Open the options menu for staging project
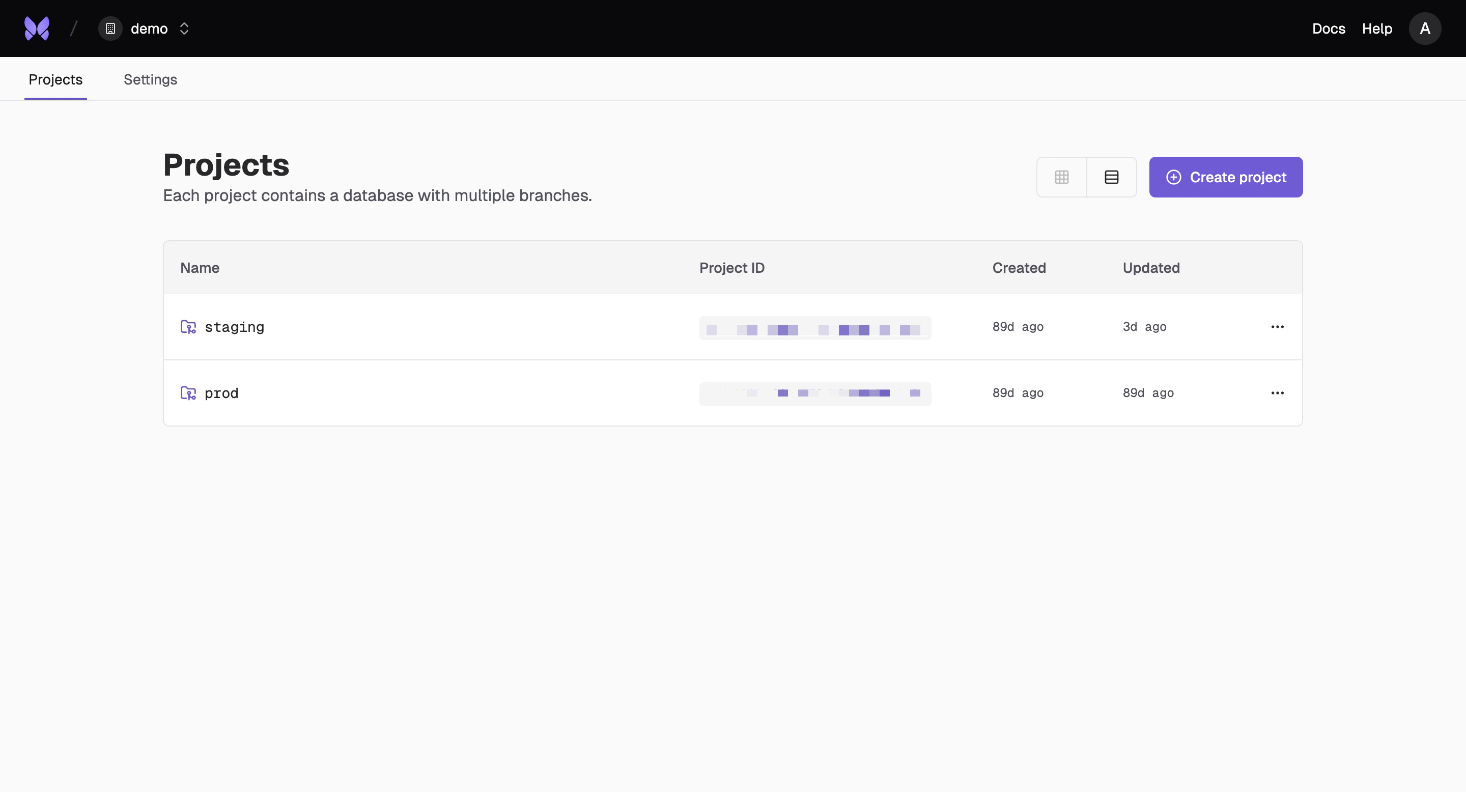 [1278, 327]
